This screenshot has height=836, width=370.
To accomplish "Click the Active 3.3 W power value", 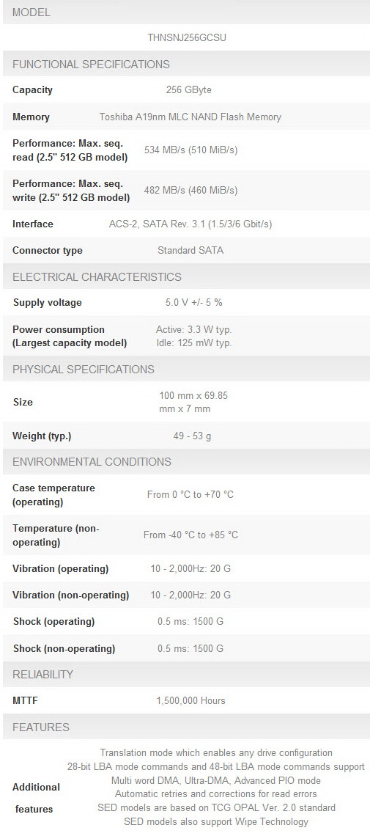I will click(193, 329).
